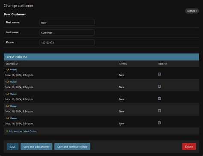Focus the First name input field
Viewport: 203px width, 156px height.
[x=67, y=23]
